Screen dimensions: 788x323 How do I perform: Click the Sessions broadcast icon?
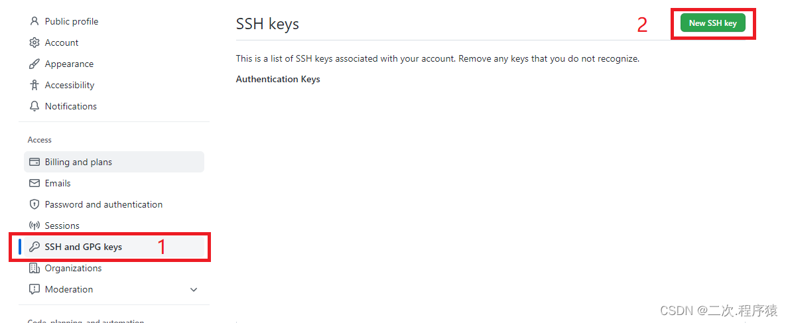click(34, 226)
